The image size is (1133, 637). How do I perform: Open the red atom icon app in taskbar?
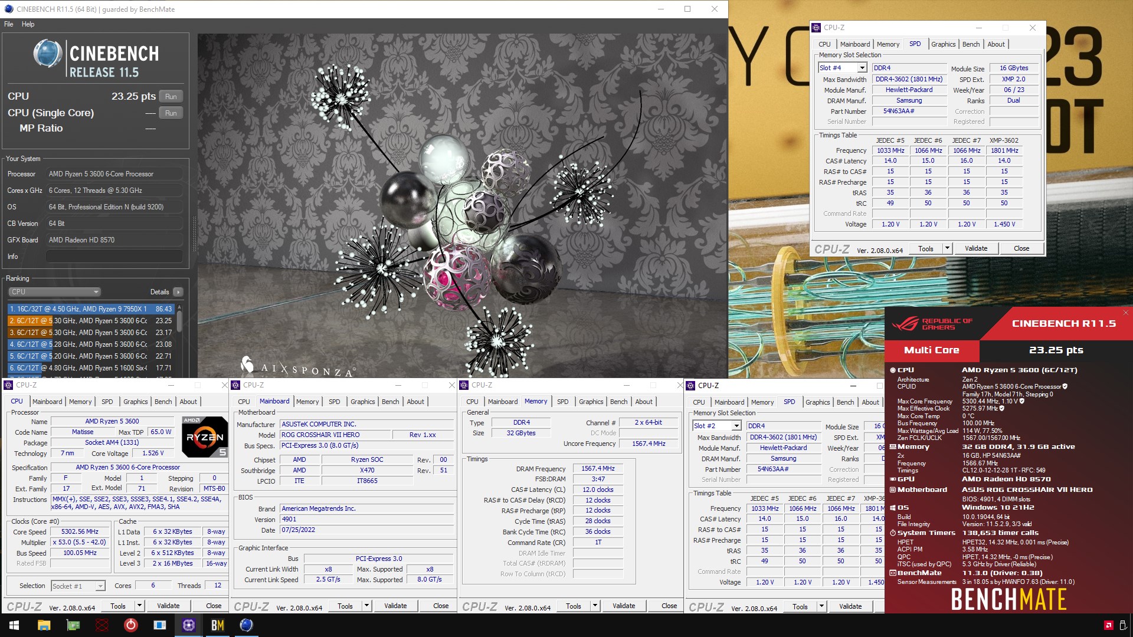102,625
